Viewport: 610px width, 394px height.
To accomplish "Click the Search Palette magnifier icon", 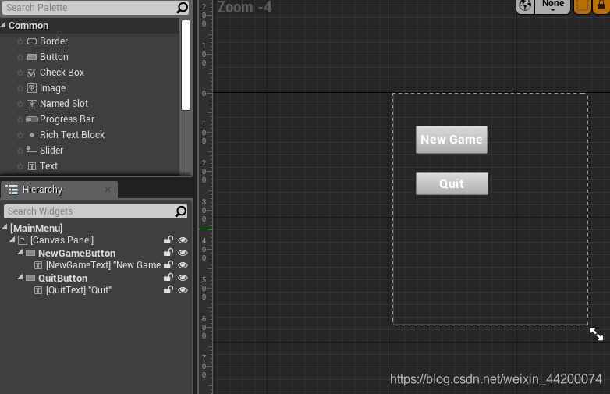I will [182, 8].
